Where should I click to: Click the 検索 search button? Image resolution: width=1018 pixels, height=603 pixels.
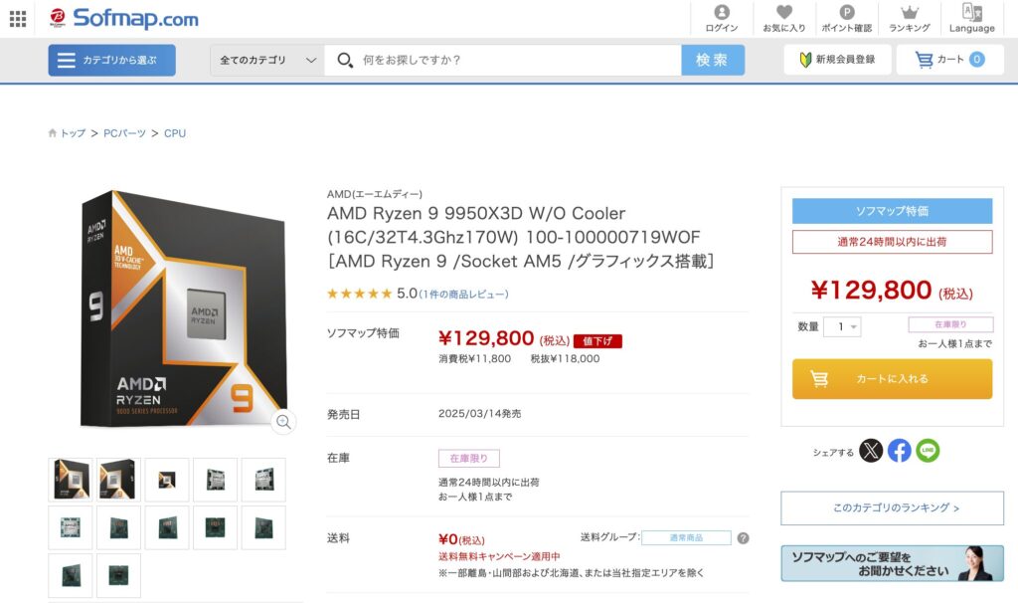(712, 61)
